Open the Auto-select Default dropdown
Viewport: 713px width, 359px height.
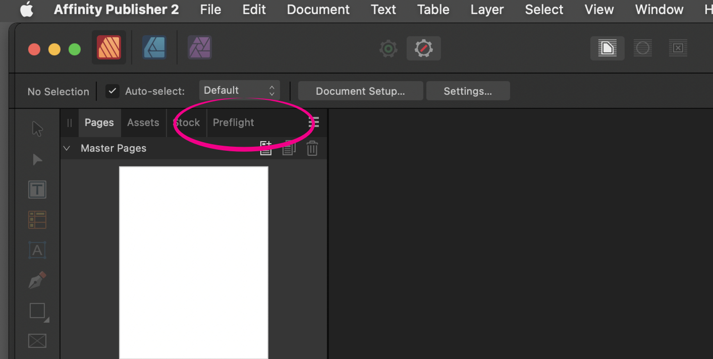coord(239,91)
